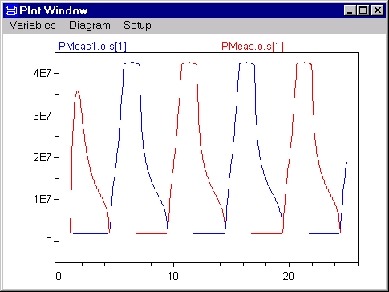Click the x-axis label 20
Viewport: 389px width, 292px height.
pyautogui.click(x=289, y=277)
